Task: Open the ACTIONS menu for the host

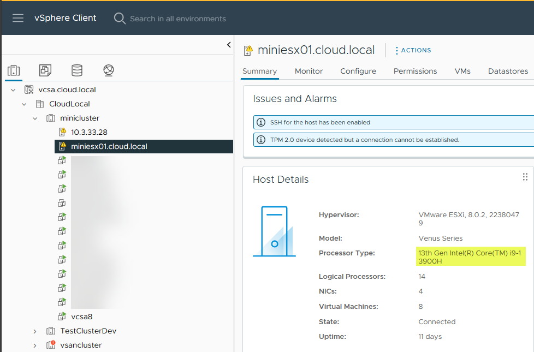Action: click(413, 50)
